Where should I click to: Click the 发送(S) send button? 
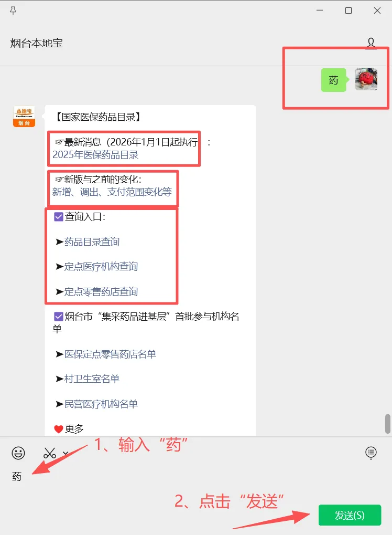pyautogui.click(x=350, y=515)
